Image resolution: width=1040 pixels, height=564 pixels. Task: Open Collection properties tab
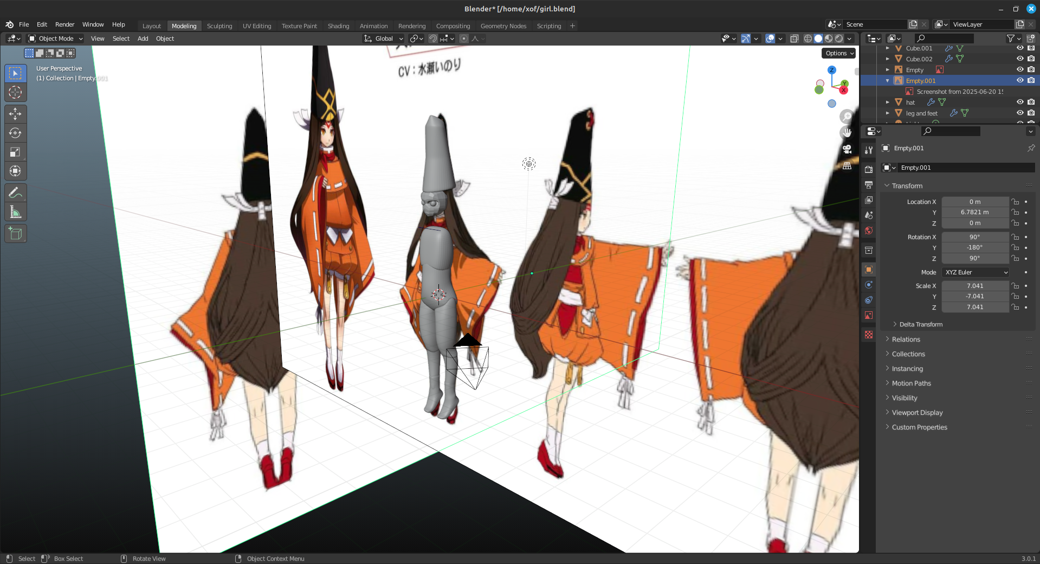[x=869, y=250]
